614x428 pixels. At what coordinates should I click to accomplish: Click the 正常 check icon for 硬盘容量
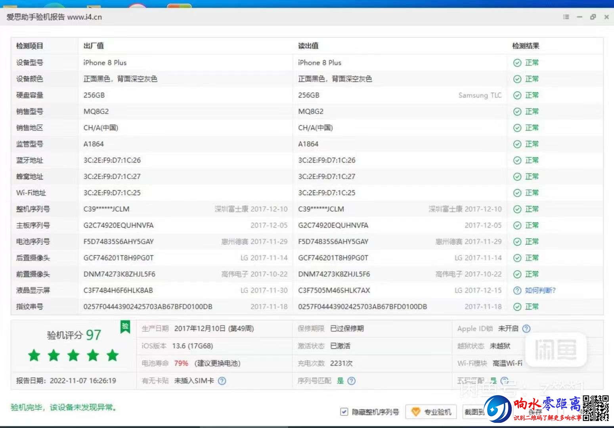(517, 95)
